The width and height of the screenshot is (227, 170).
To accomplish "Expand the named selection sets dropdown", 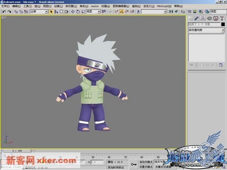I will click(x=165, y=12).
